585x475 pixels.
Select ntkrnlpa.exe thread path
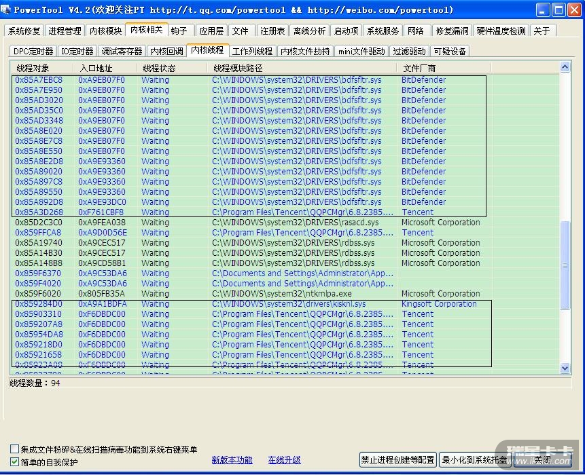[282, 294]
